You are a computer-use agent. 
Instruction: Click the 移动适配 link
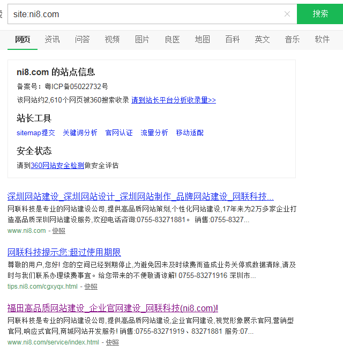click(190, 133)
